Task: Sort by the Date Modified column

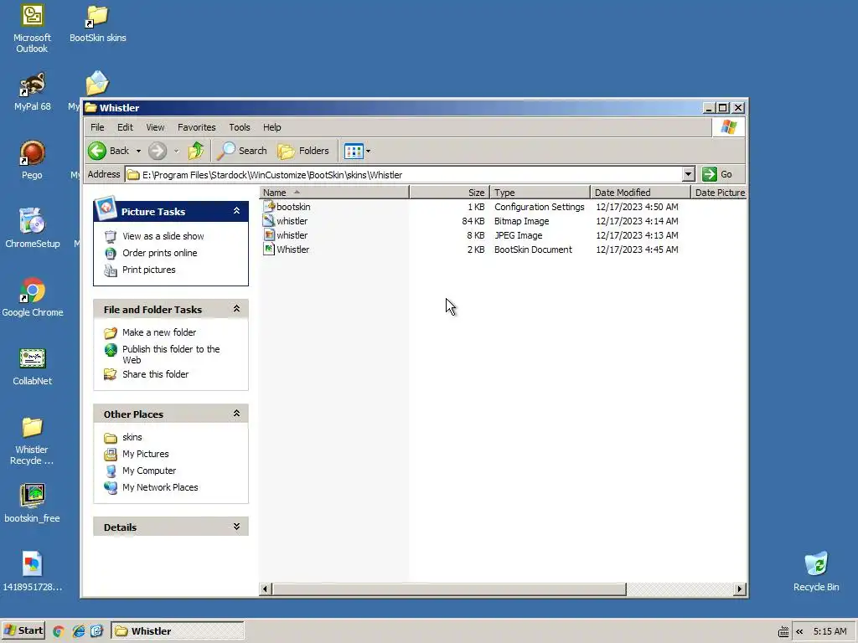Action: coord(640,193)
